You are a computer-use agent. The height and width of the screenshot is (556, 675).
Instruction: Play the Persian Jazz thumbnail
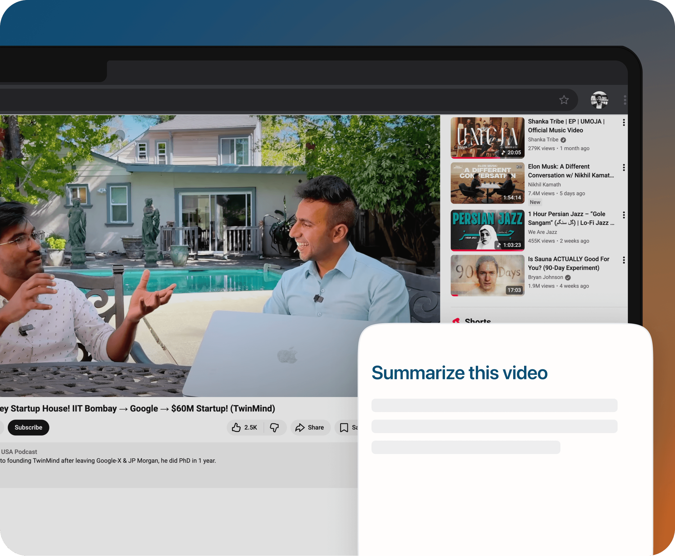click(x=487, y=230)
